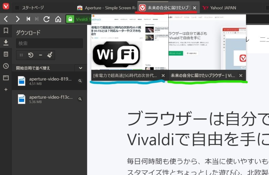Clear finished downloads with the brush

tap(50, 55)
